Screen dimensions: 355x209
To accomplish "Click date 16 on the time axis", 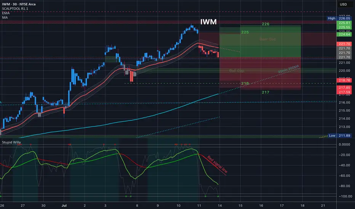I will click(261, 206).
